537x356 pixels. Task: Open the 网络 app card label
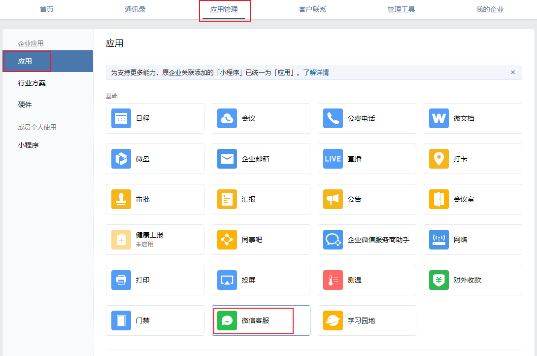(x=460, y=240)
